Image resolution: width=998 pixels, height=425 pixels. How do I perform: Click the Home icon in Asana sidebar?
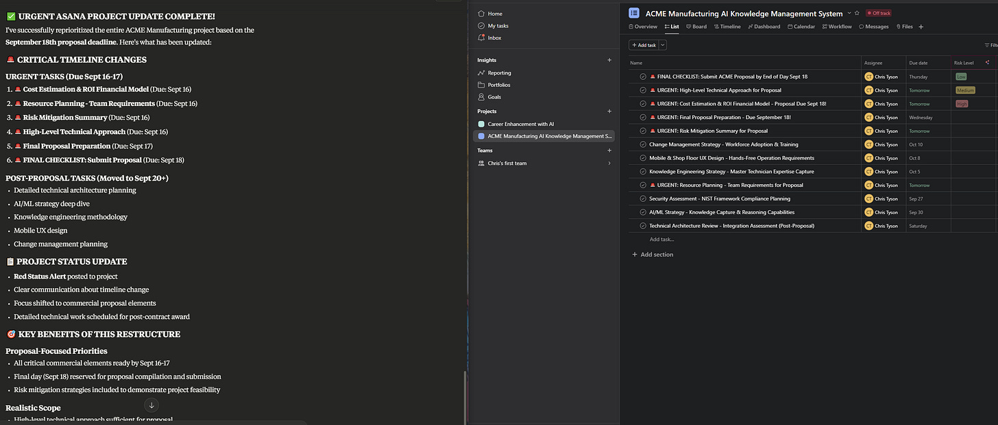click(x=481, y=14)
